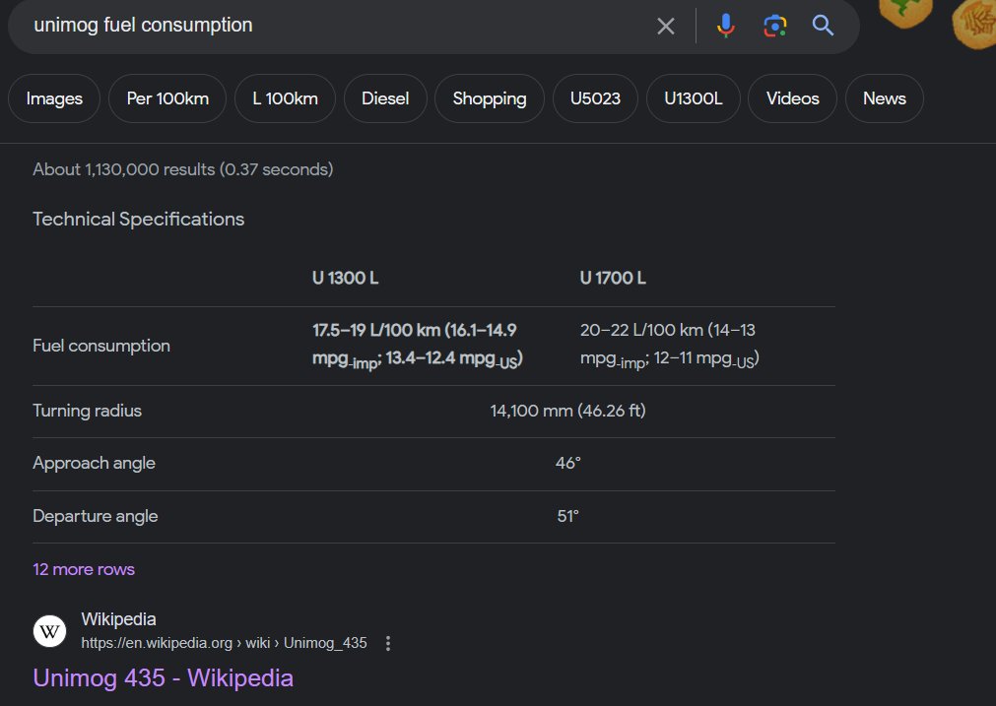Click the 'About 1,130,000 results' count text
Image resolution: width=996 pixels, height=706 pixels.
click(x=183, y=169)
